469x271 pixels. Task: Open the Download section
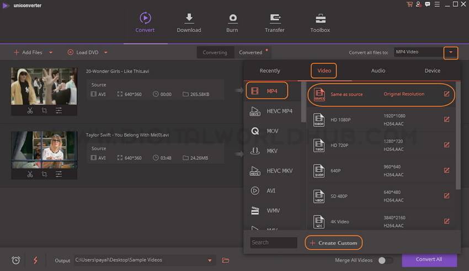(189, 22)
